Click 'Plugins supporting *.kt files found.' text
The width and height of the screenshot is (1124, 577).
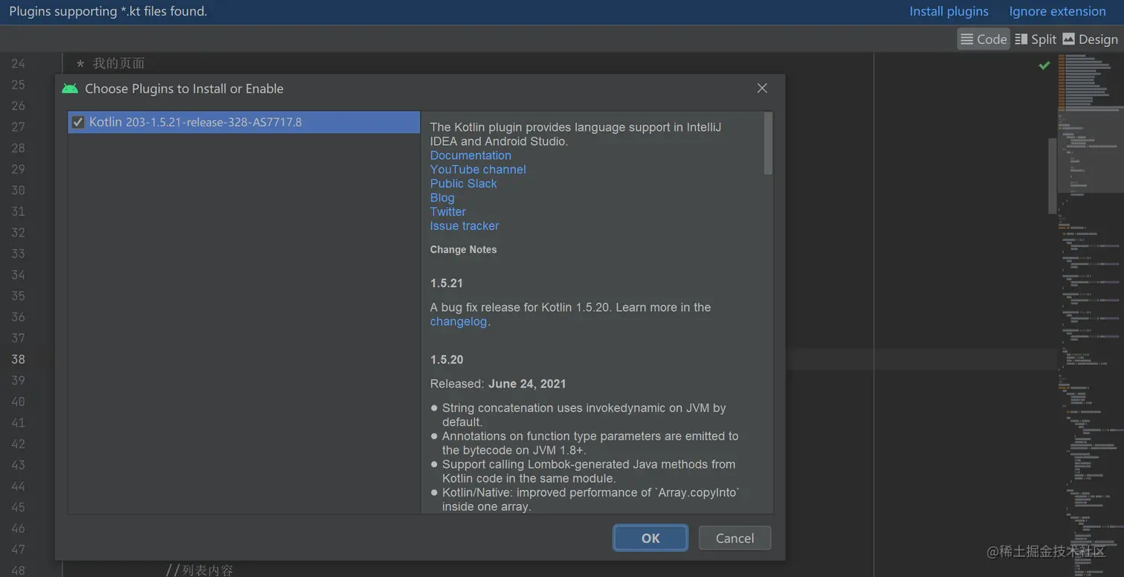109,11
